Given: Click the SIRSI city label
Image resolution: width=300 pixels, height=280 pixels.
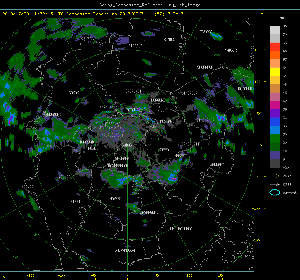Looking at the screenshot, I should coord(75,202).
